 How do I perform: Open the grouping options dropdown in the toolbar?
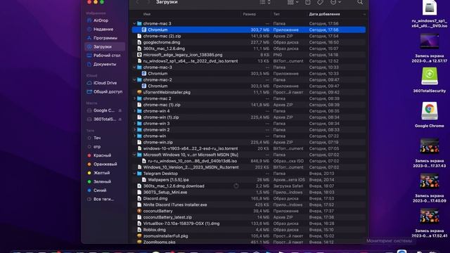[x=292, y=2]
